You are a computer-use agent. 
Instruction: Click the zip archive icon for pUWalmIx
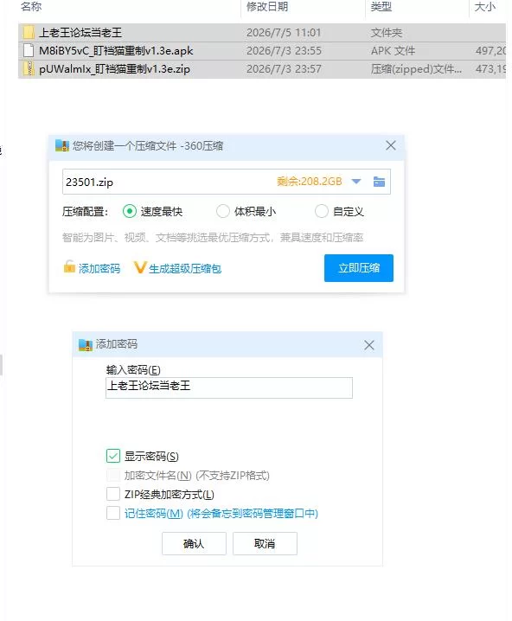click(29, 68)
